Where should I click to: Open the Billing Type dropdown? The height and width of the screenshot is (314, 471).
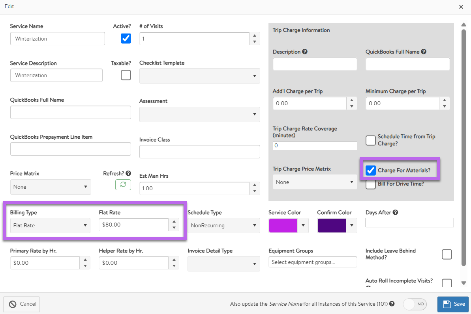(50, 225)
